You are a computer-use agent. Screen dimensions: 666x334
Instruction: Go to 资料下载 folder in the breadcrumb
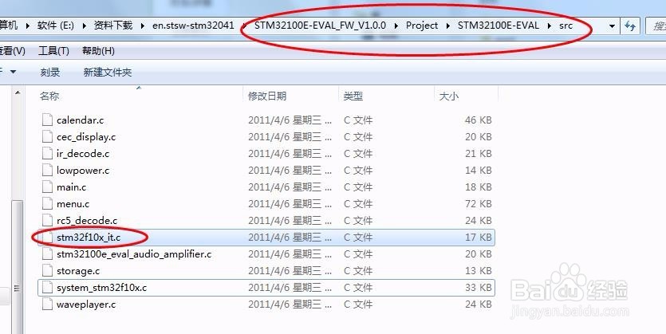(x=113, y=26)
